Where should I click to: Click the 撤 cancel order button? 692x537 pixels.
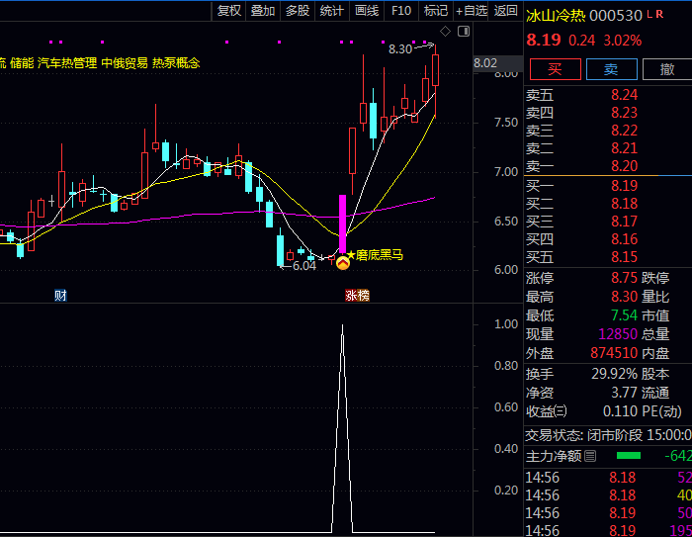[x=667, y=69]
